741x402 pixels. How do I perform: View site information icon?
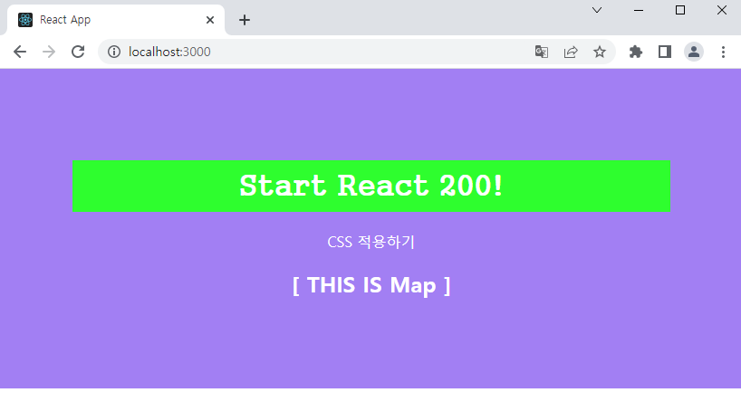114,52
